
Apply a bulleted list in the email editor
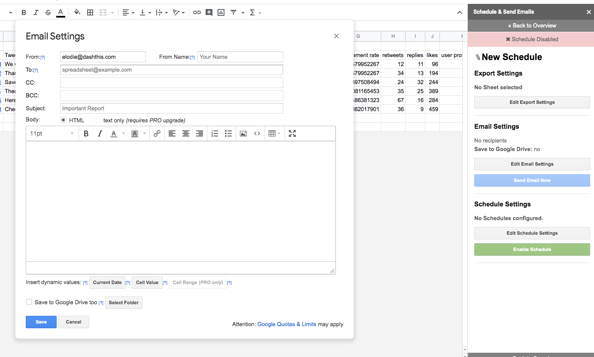[x=228, y=133]
